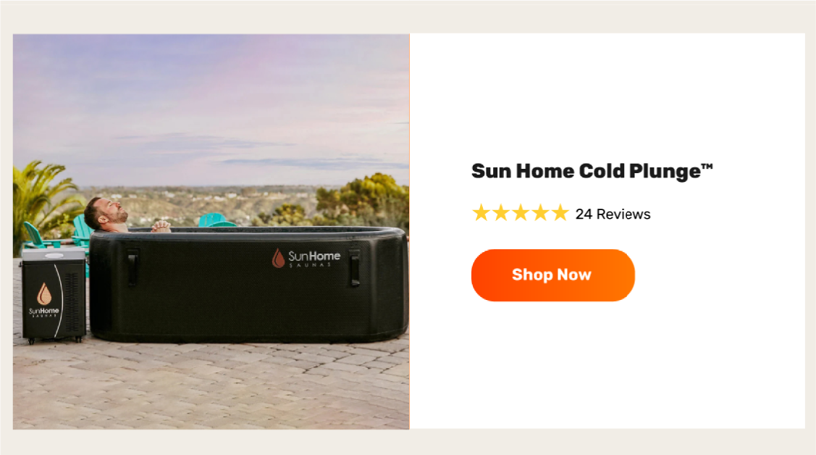Image resolution: width=816 pixels, height=455 pixels.
Task: Select the fourth yellow rating star
Action: click(541, 213)
